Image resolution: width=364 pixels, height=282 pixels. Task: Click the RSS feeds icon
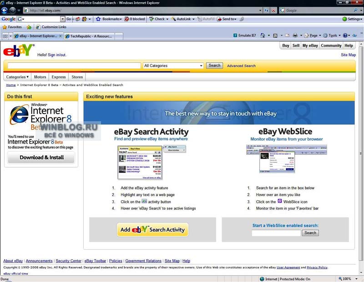[275, 35]
